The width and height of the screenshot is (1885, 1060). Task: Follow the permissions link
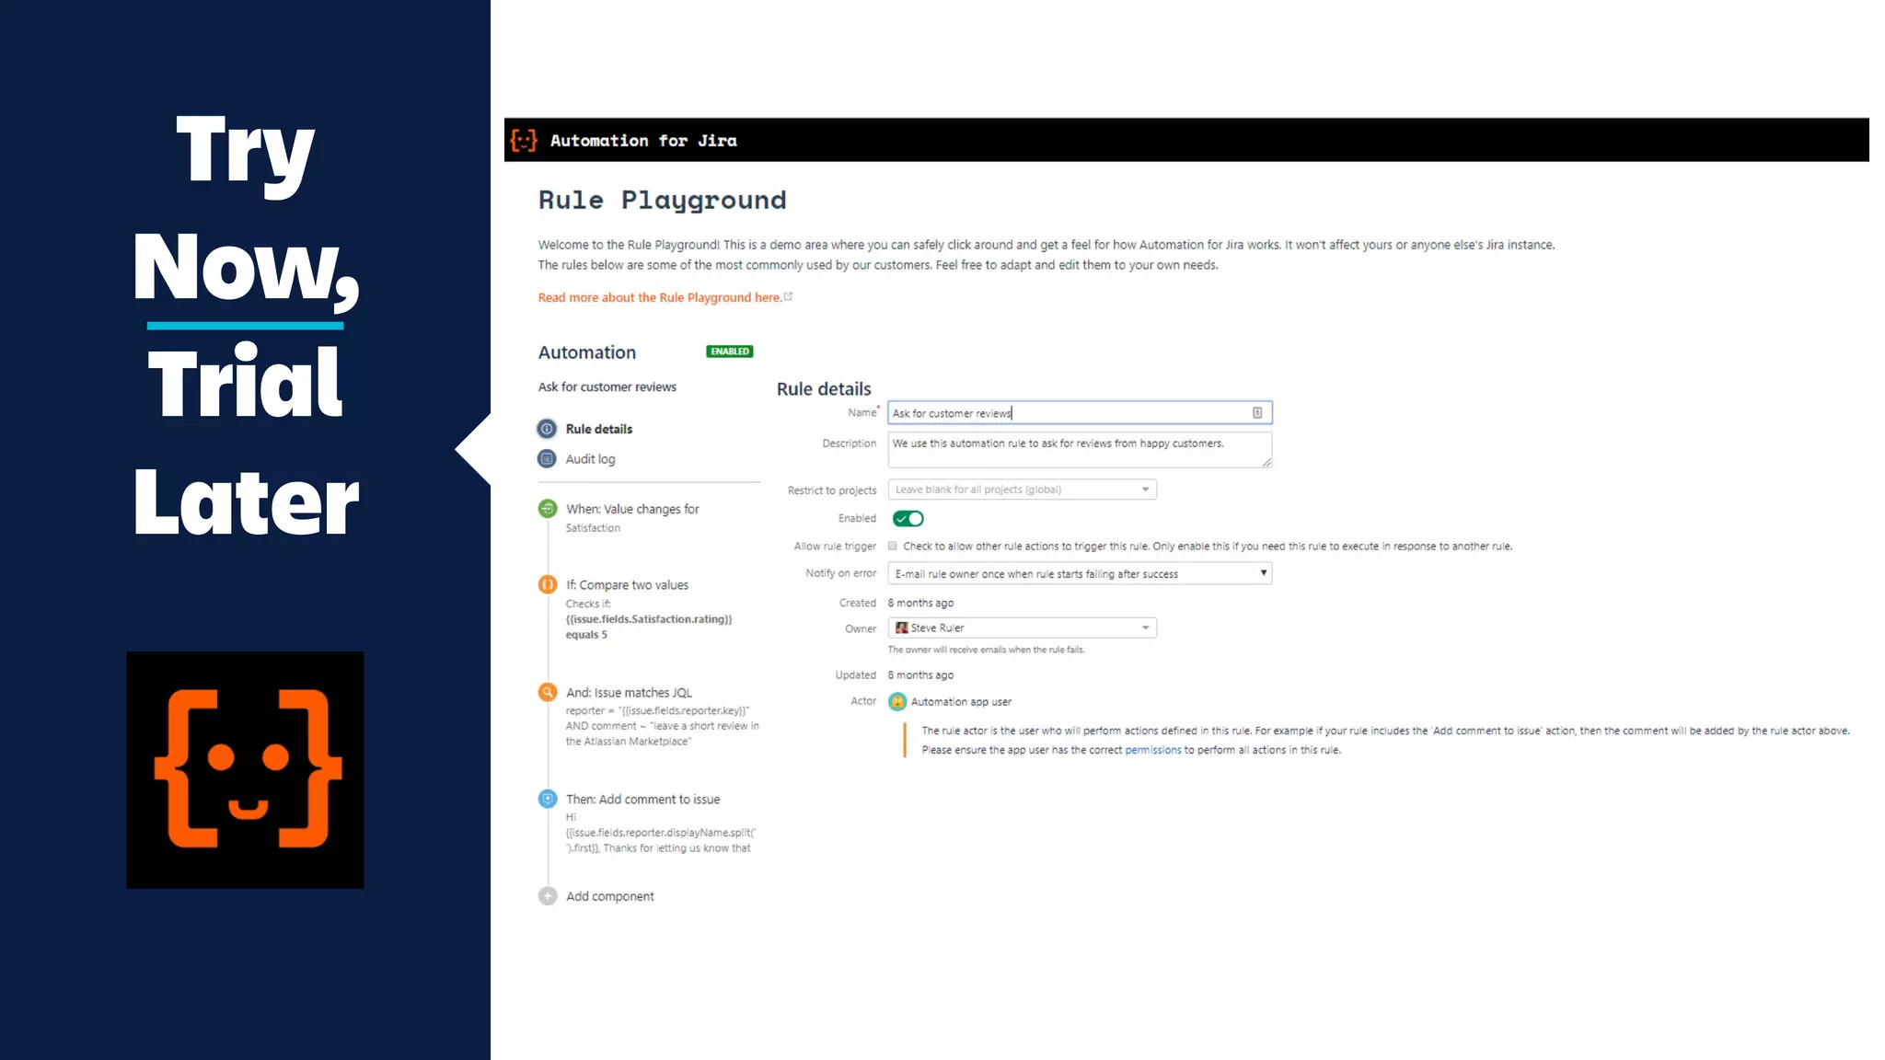point(1152,750)
